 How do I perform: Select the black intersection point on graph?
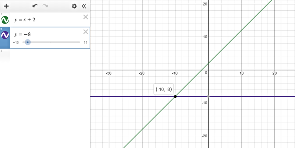[175, 96]
